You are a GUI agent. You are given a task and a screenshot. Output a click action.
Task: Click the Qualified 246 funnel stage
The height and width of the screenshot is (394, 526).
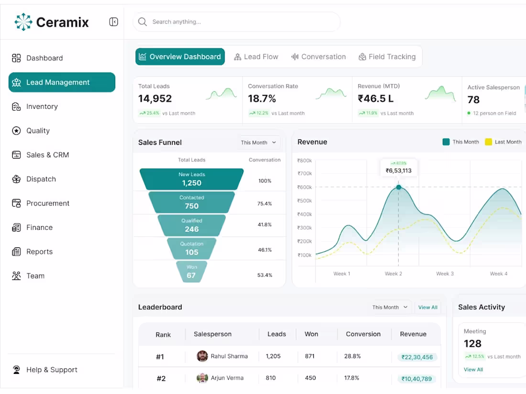click(x=192, y=225)
